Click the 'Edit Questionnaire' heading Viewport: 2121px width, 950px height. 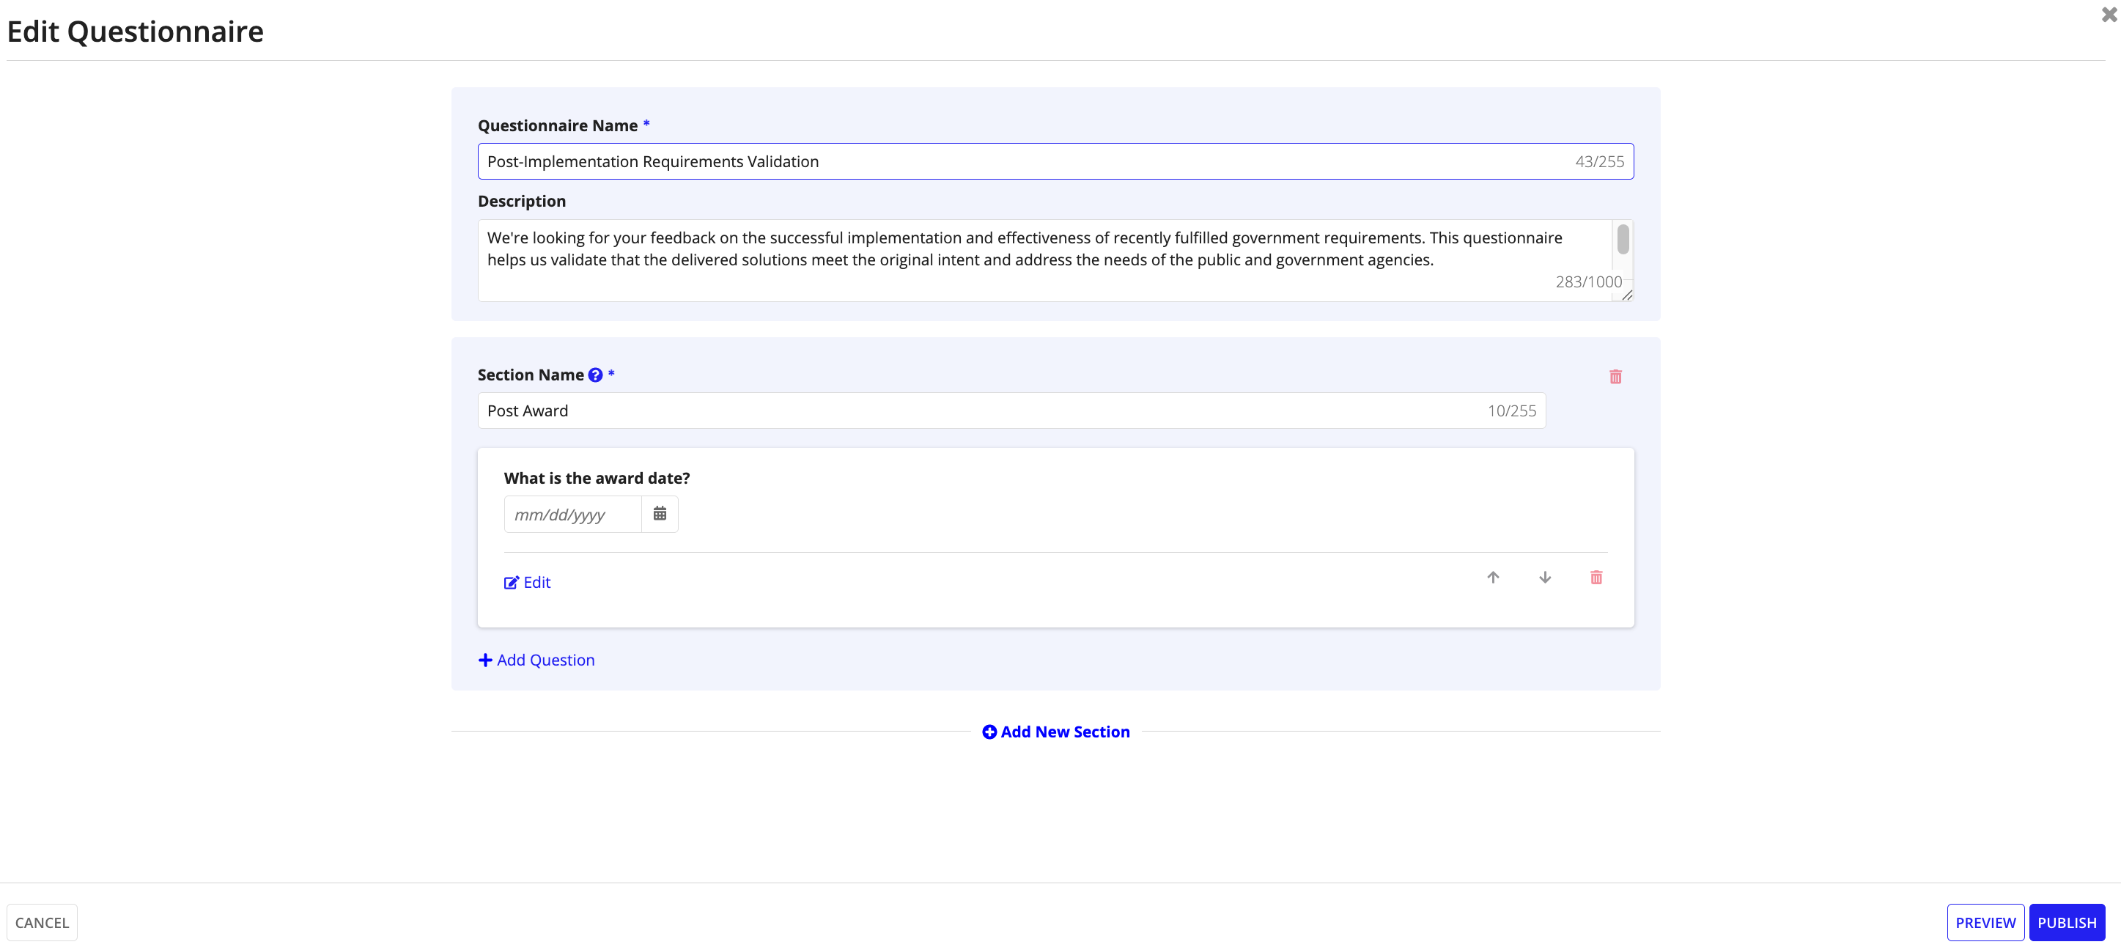(x=135, y=32)
